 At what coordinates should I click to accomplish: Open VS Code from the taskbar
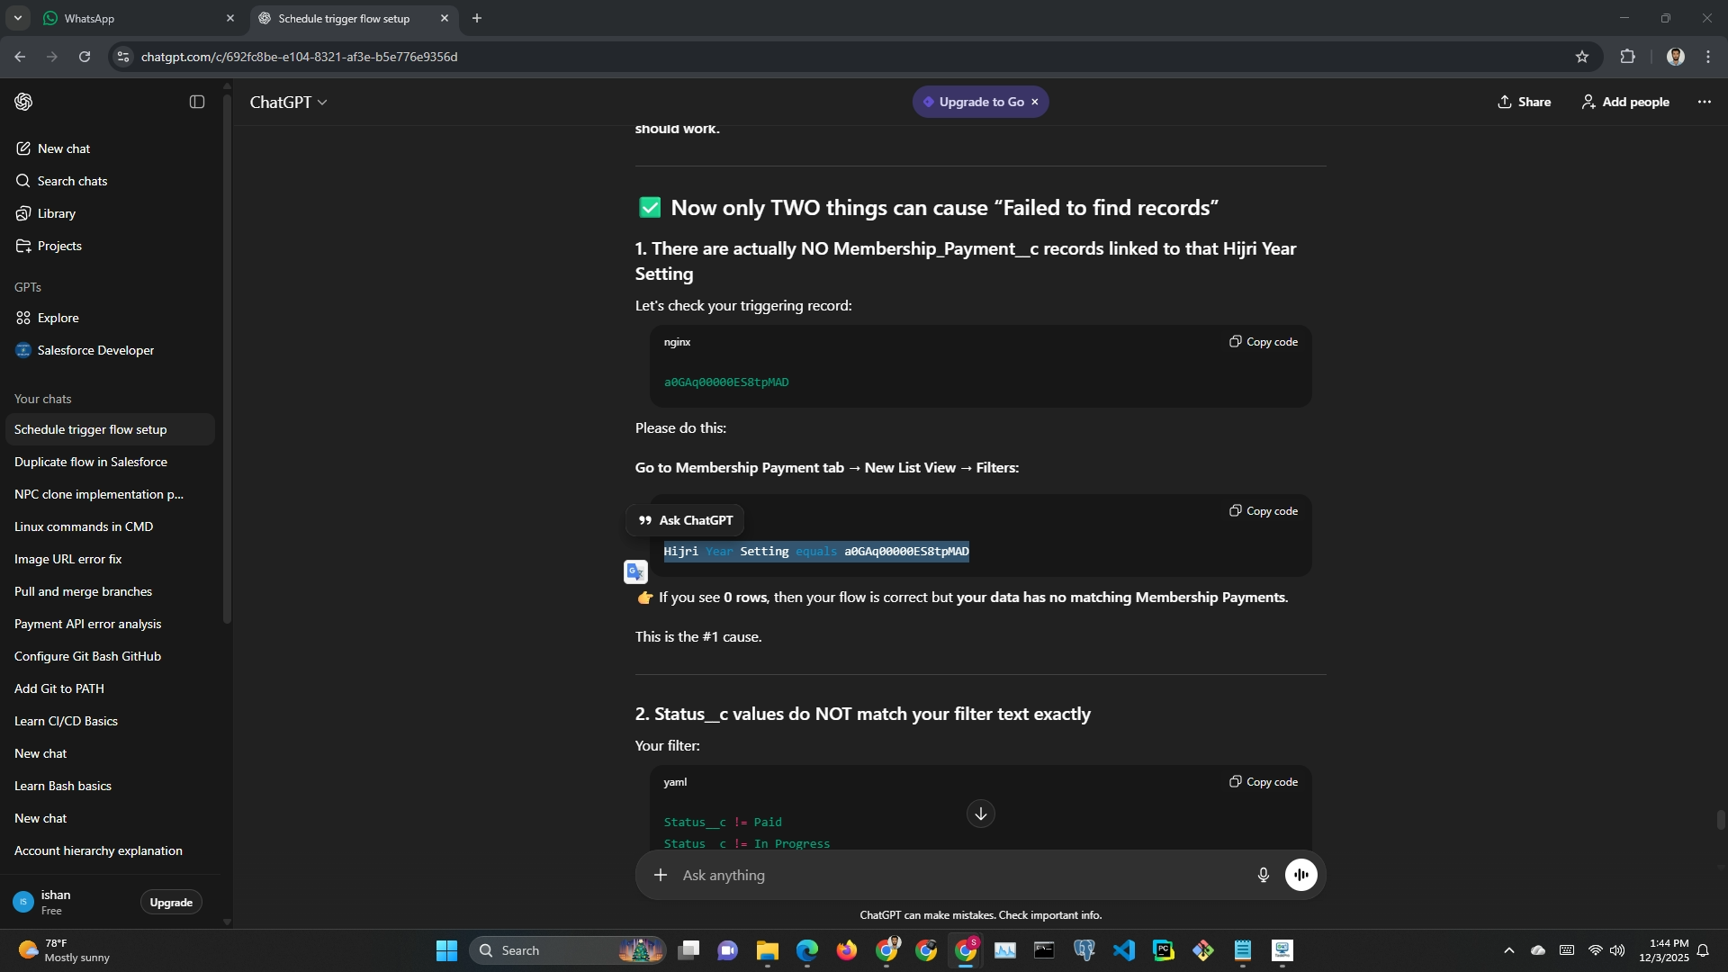1123,950
